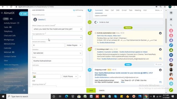Image resolution: width=177 pixels, height=99 pixels.
Task: Tick the Activity automation rule checkbox
Action: [96, 33]
